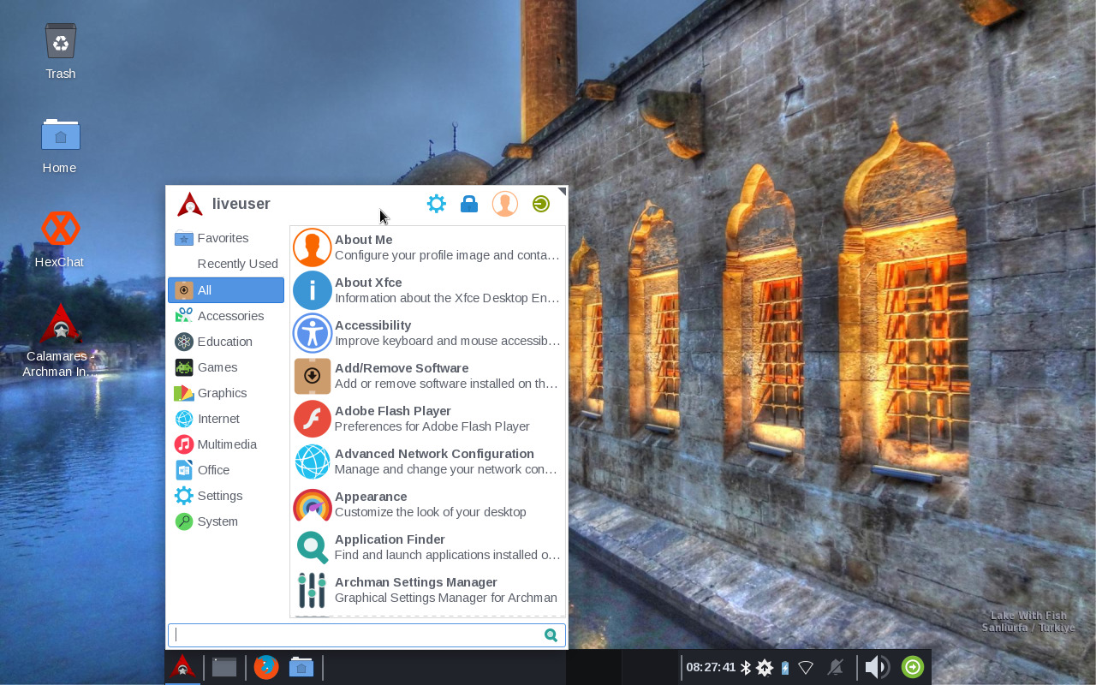The height and width of the screenshot is (685, 1096).
Task: Click the green log out icon in menu header
Action: (541, 204)
